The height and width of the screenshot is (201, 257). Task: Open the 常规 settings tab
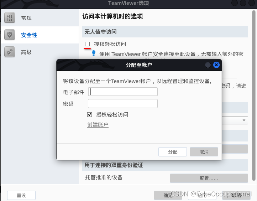pyautogui.click(x=40, y=18)
